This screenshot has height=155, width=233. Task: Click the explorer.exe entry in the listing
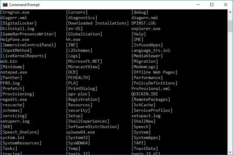(146, 29)
